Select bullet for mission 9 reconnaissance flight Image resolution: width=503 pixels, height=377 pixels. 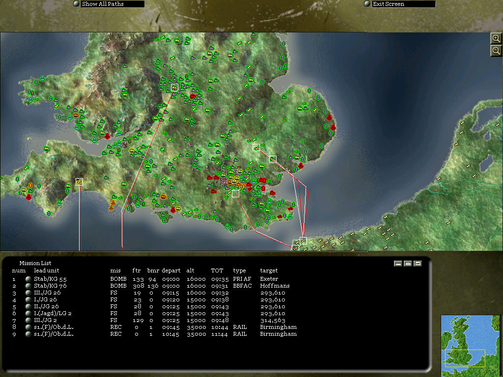coord(28,334)
